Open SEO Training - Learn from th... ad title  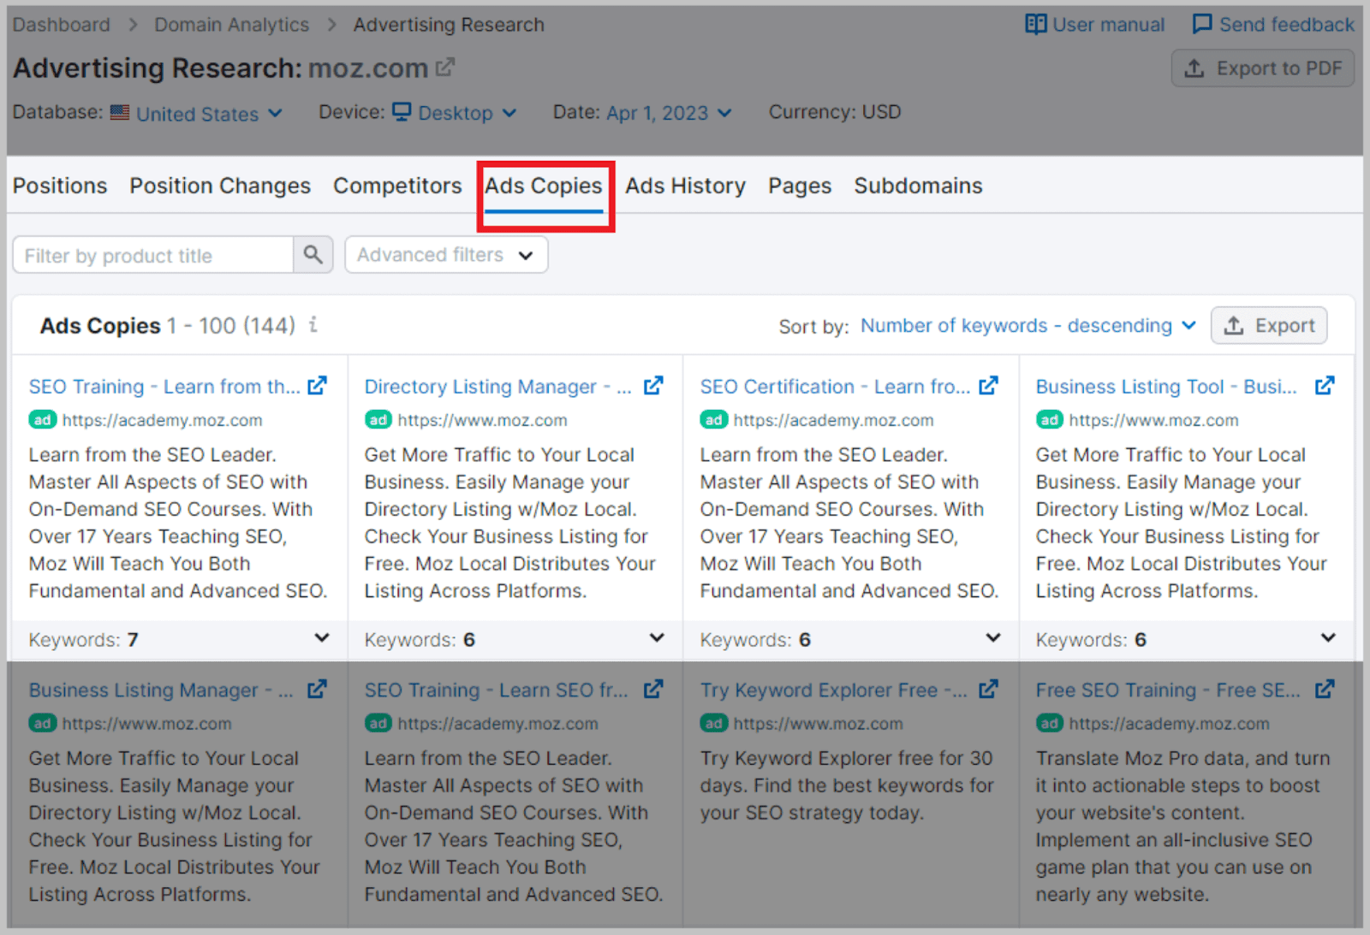pos(164,387)
